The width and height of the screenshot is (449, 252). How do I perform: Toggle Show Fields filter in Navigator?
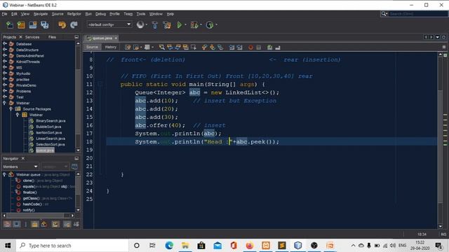[x=17, y=224]
